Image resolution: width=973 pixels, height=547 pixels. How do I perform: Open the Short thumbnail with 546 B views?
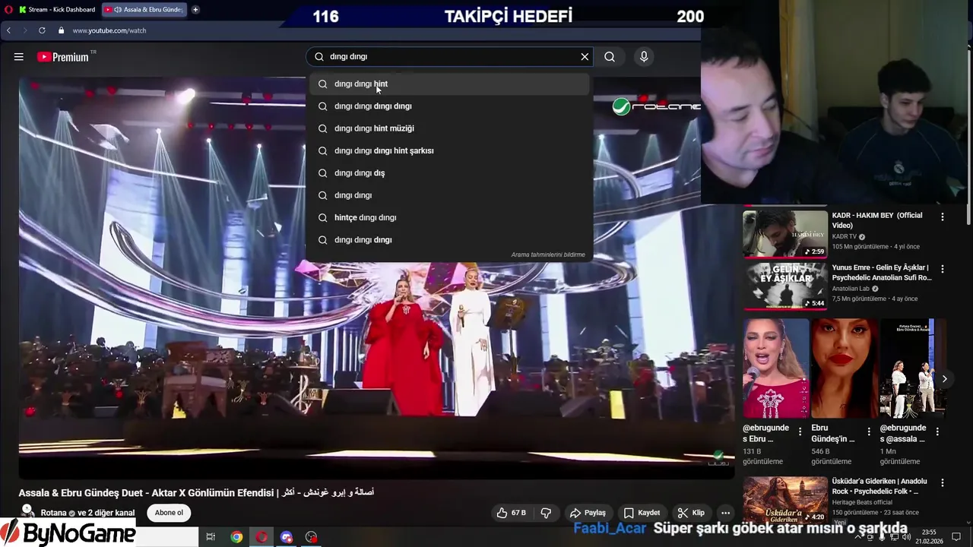tap(845, 368)
